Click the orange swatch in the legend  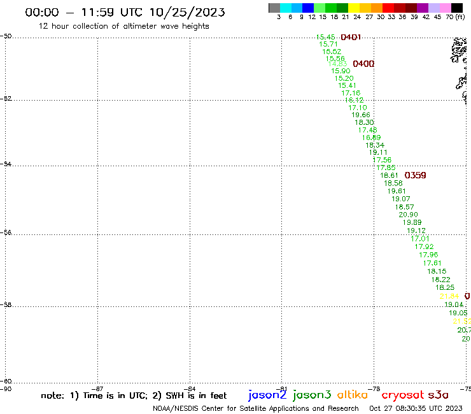coord(377,8)
